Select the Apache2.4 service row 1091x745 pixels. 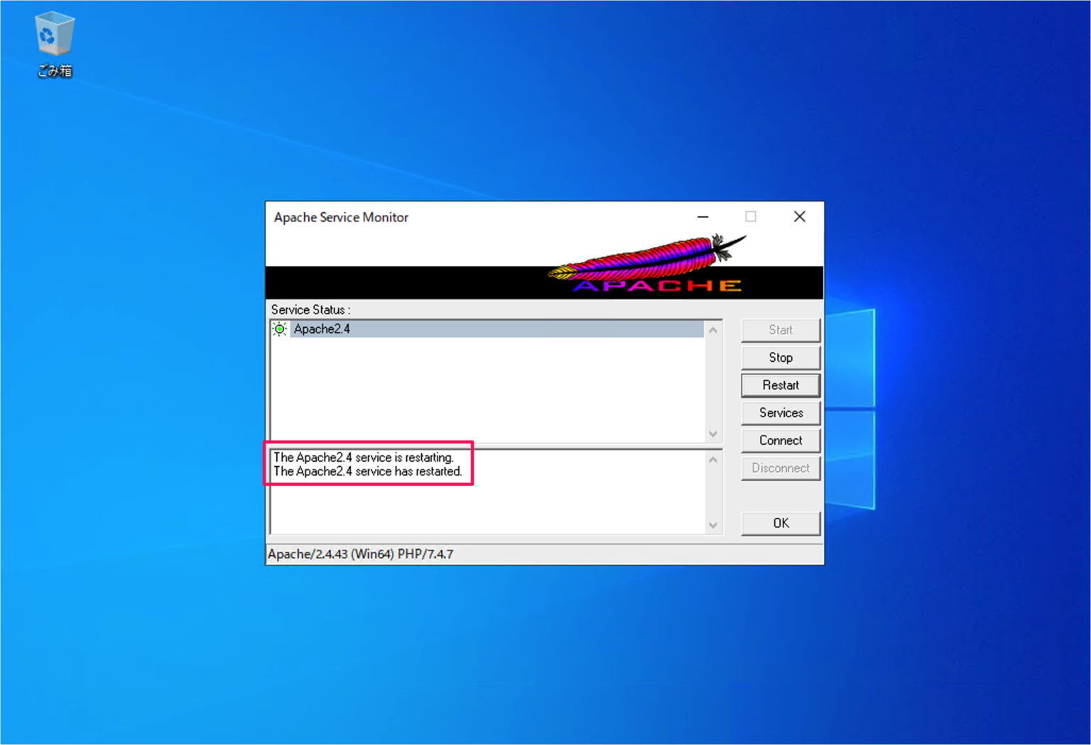(488, 329)
